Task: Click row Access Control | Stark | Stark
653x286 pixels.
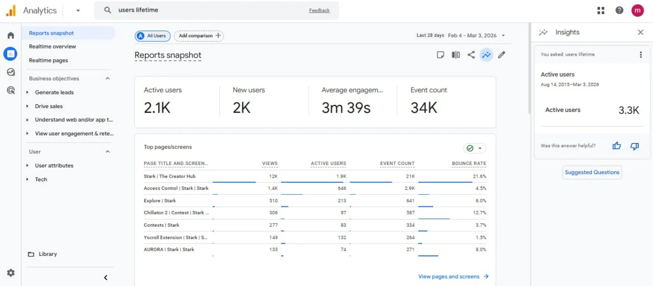Action: [315, 188]
